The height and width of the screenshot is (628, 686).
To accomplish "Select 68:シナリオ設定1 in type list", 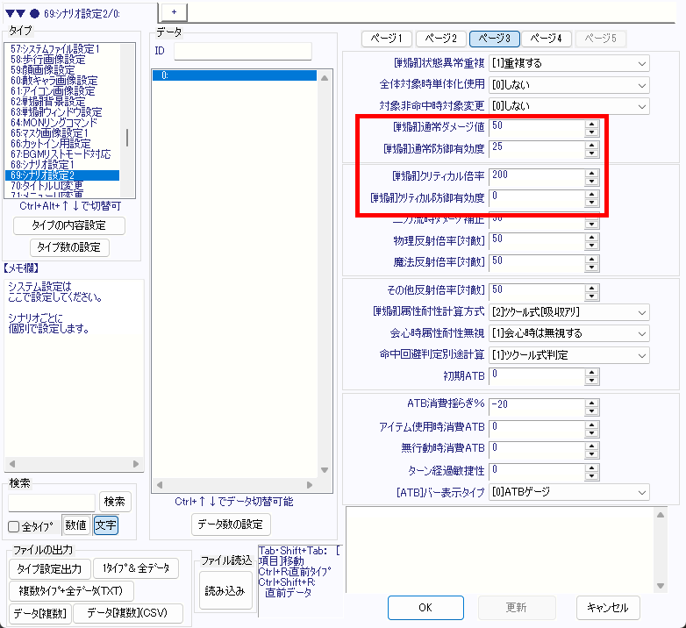I will pos(54,165).
